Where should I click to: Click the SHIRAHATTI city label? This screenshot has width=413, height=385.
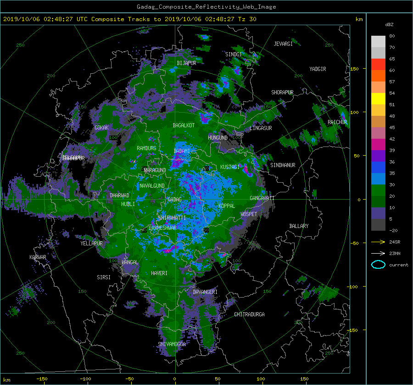pyautogui.click(x=172, y=218)
